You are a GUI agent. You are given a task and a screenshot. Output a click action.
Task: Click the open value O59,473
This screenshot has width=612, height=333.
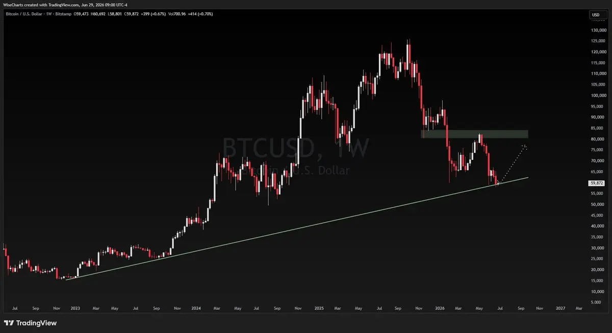click(x=81, y=14)
